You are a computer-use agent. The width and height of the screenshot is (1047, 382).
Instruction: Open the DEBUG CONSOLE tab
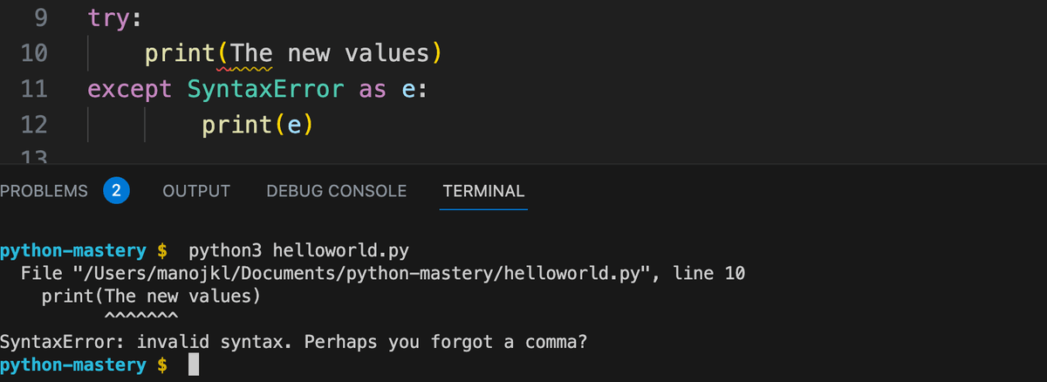pos(336,190)
